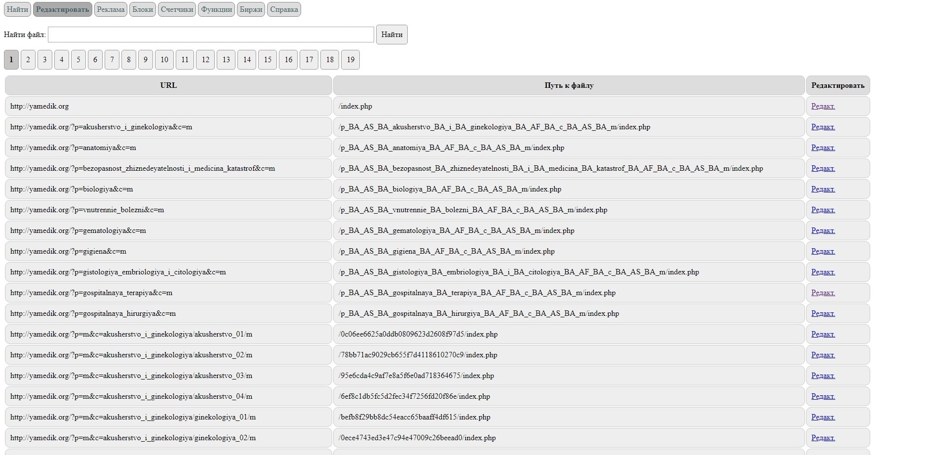Click Редакт. for the anatomiya row

point(823,148)
